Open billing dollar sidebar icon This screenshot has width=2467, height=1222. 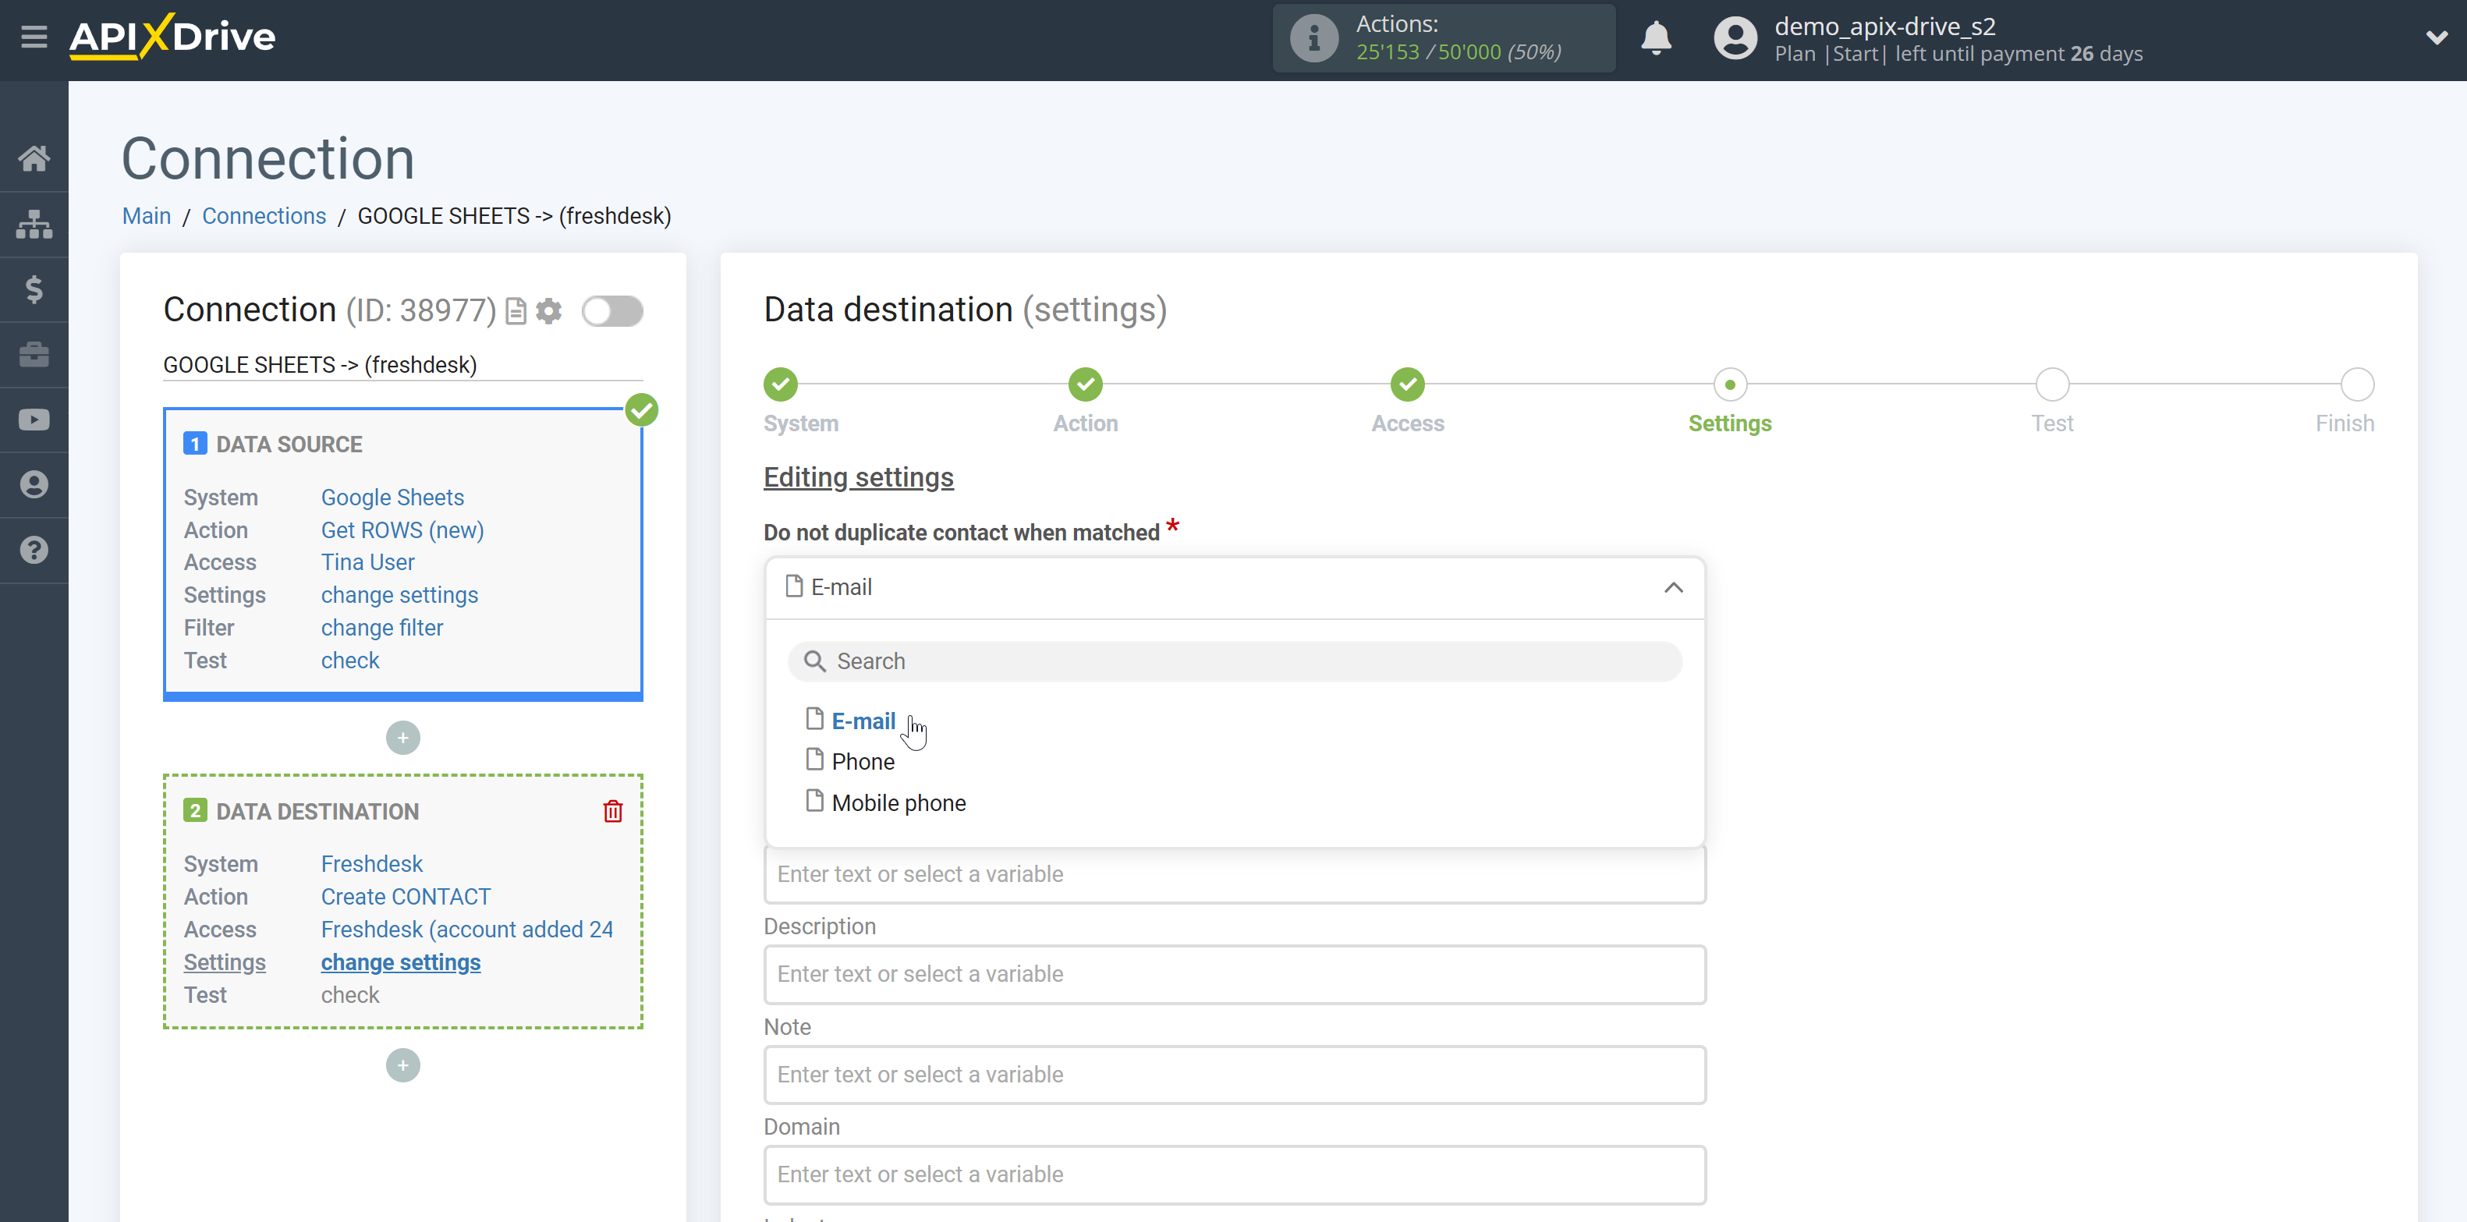[x=34, y=289]
